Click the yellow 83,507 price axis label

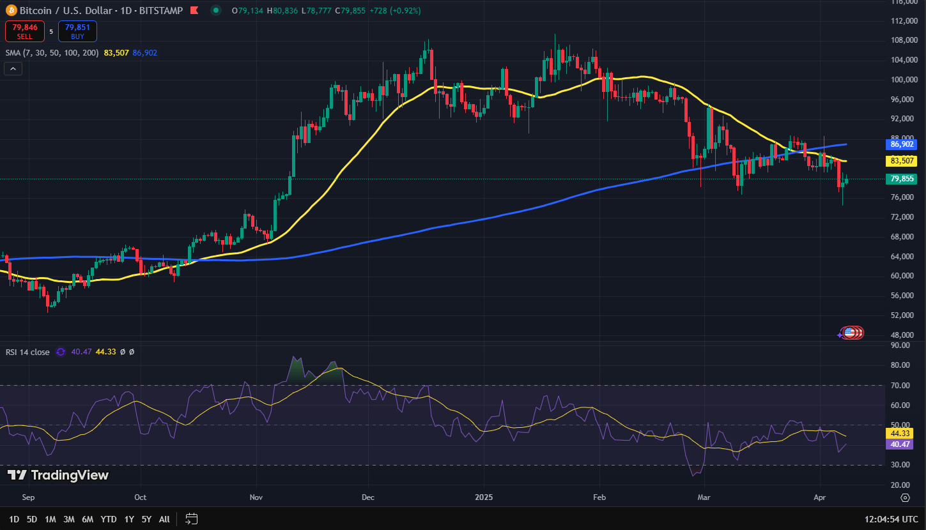tap(900, 161)
